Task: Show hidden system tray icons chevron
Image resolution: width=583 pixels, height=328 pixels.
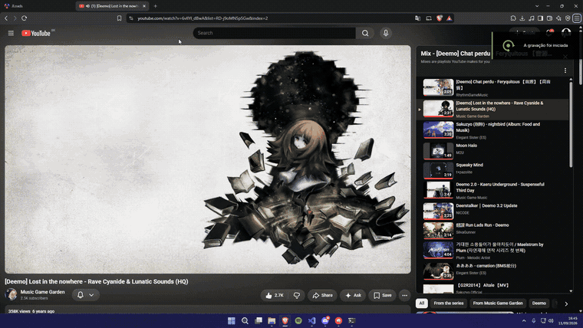Action: (524, 320)
